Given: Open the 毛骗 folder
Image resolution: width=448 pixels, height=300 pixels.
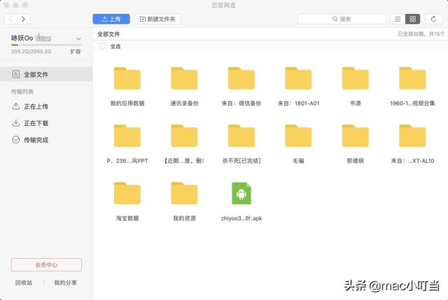Looking at the screenshot, I should 298,136.
